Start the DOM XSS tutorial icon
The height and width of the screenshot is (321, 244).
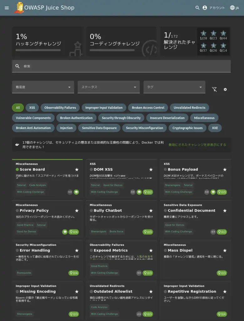(139, 192)
